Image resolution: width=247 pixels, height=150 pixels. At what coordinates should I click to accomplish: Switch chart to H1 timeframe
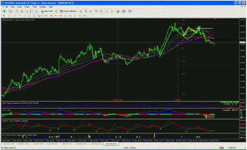point(66,16)
